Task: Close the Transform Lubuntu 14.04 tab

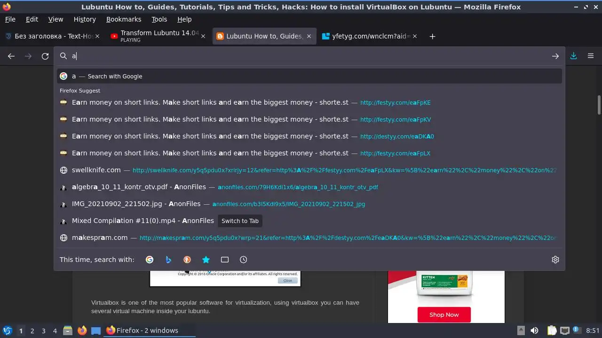Action: pos(203,36)
